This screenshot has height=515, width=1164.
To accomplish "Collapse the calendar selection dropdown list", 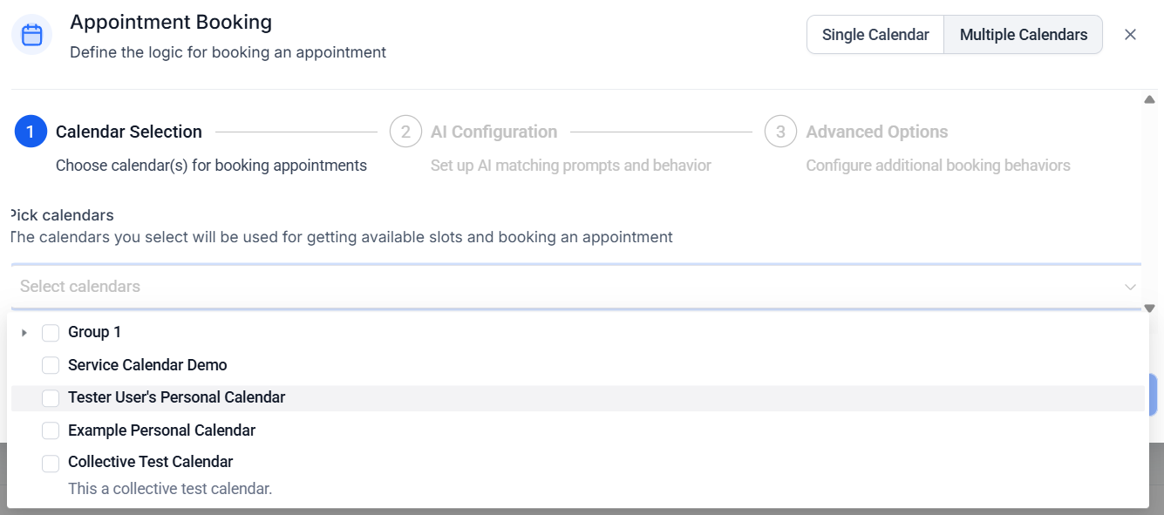I will coord(1131,286).
